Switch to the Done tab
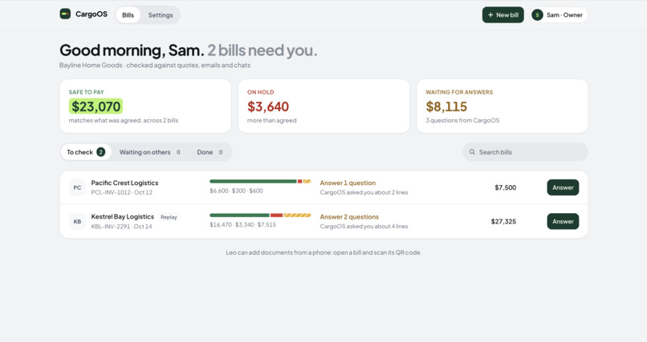 coord(210,152)
